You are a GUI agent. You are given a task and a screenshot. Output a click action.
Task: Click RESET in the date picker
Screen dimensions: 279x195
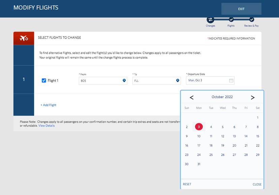pyautogui.click(x=187, y=184)
